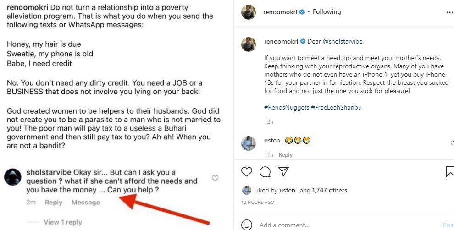Image resolution: width=454 pixels, height=230 pixels.
Task: Open usten_ commenter avatar
Action: pos(249,143)
